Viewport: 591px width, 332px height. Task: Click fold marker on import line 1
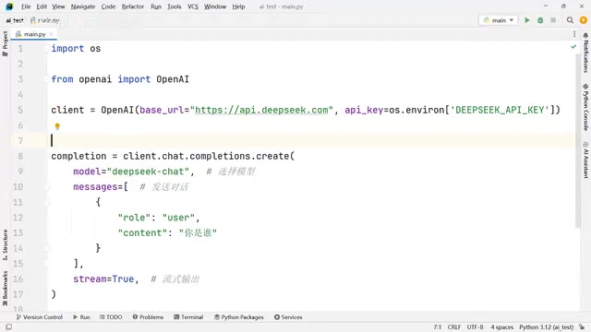tap(47, 49)
